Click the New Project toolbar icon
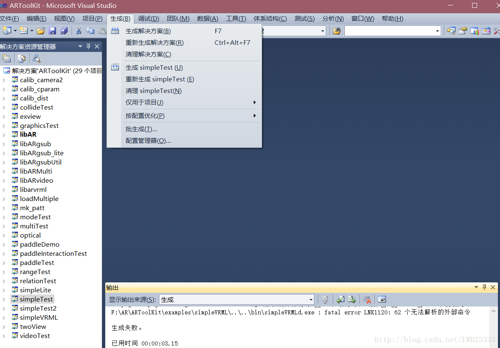Image resolution: width=500 pixels, height=348 pixels. coord(7,31)
